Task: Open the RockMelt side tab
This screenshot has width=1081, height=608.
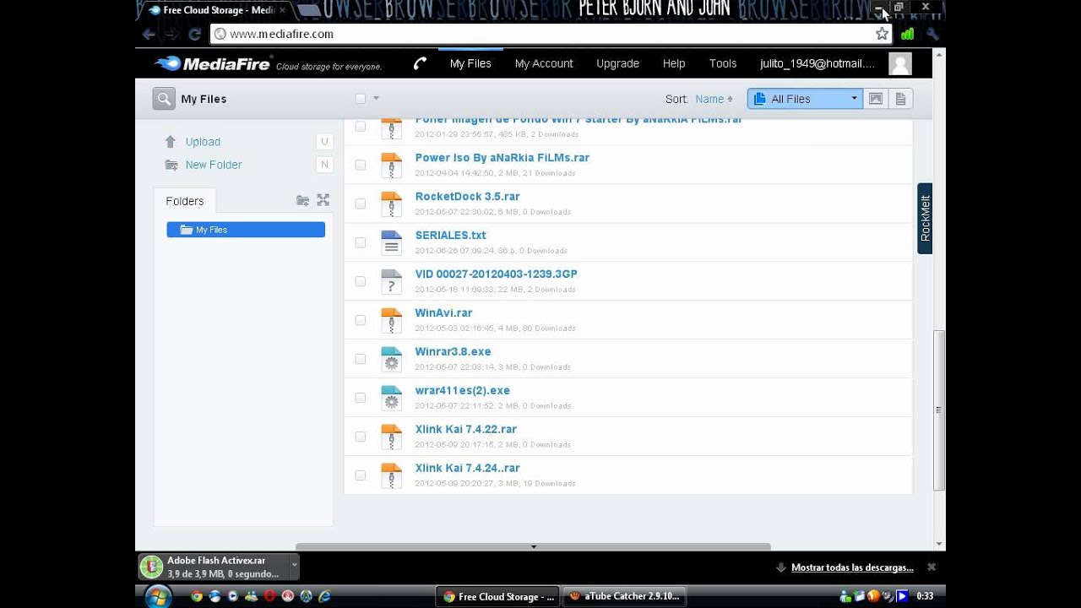Action: click(x=925, y=219)
